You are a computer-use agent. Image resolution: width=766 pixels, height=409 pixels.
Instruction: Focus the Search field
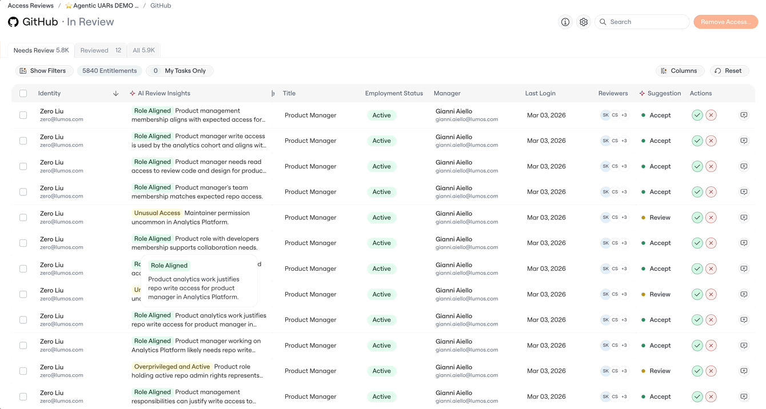coord(642,22)
